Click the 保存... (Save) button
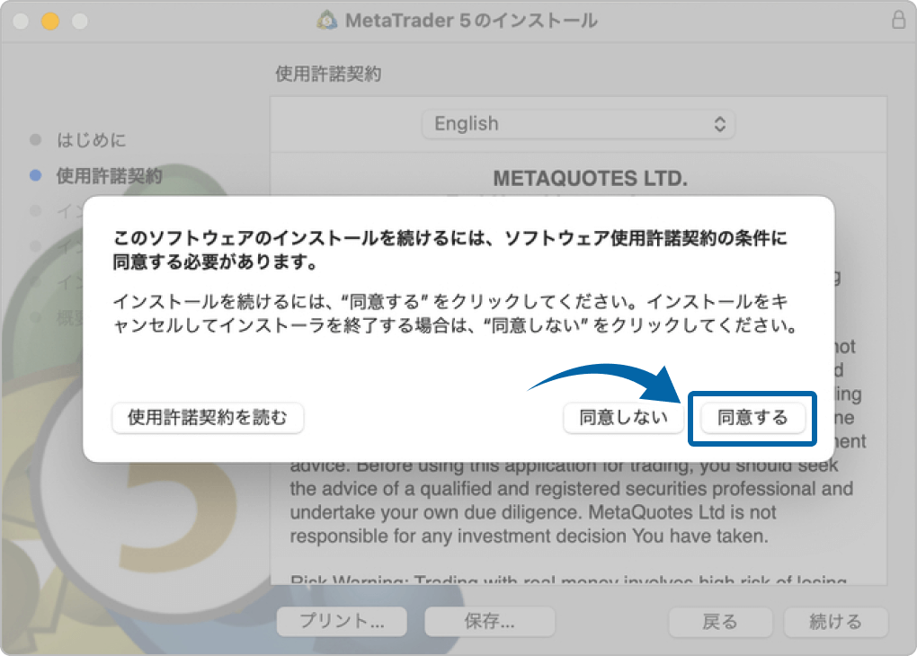 pyautogui.click(x=489, y=621)
